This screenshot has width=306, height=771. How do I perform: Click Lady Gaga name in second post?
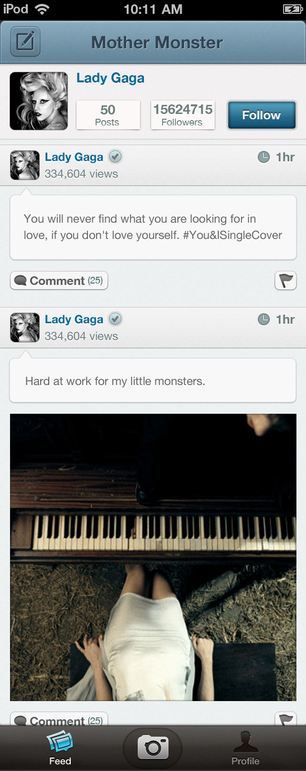[x=74, y=319]
